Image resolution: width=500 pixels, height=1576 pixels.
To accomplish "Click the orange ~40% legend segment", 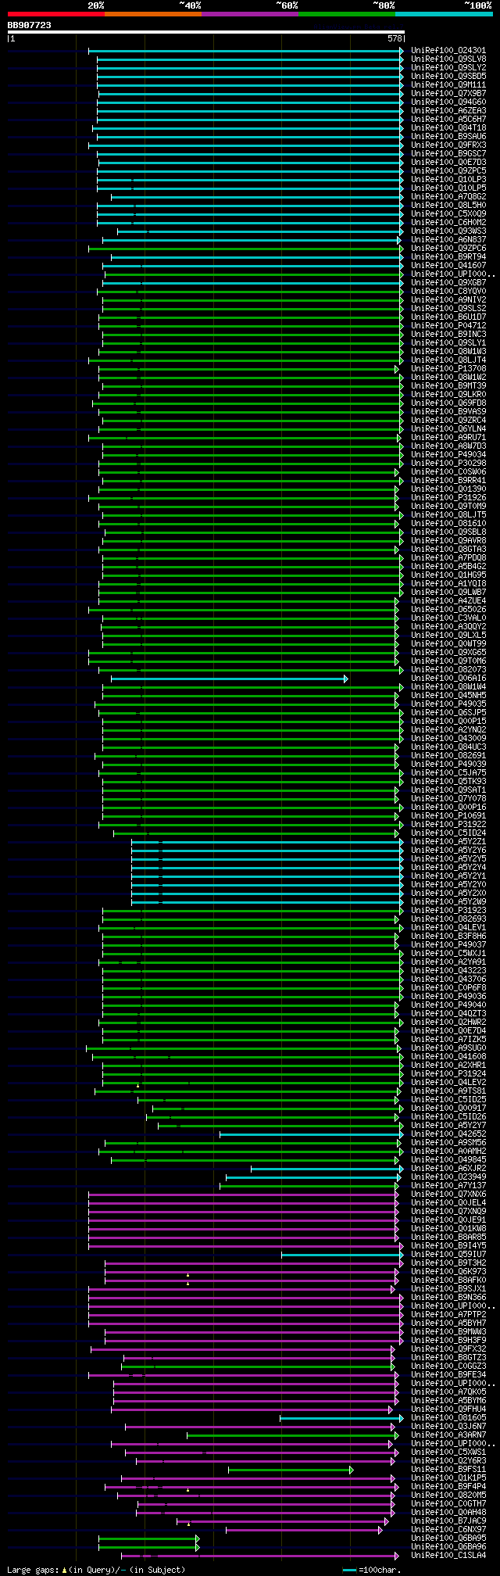I will pos(153,14).
